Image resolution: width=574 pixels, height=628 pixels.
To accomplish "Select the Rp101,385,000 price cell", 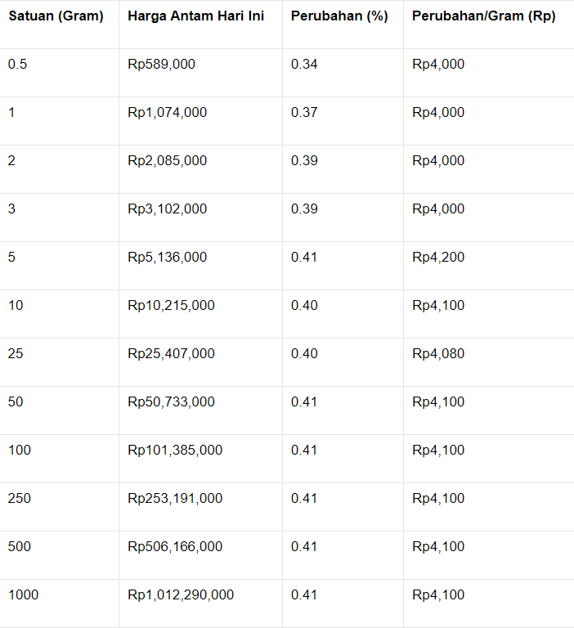I will [x=174, y=451].
